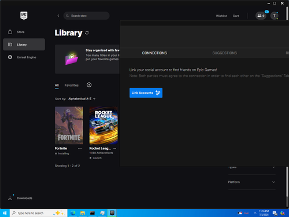Viewport: 289px width, 217px height.
Task: Click the Unreal Engine logo icon
Action: pyautogui.click(x=10, y=57)
